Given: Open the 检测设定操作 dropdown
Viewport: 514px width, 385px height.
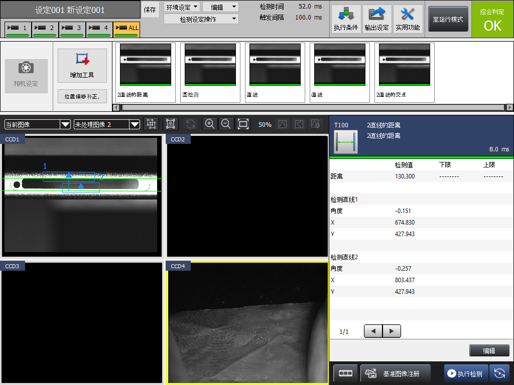Looking at the screenshot, I should (x=201, y=19).
